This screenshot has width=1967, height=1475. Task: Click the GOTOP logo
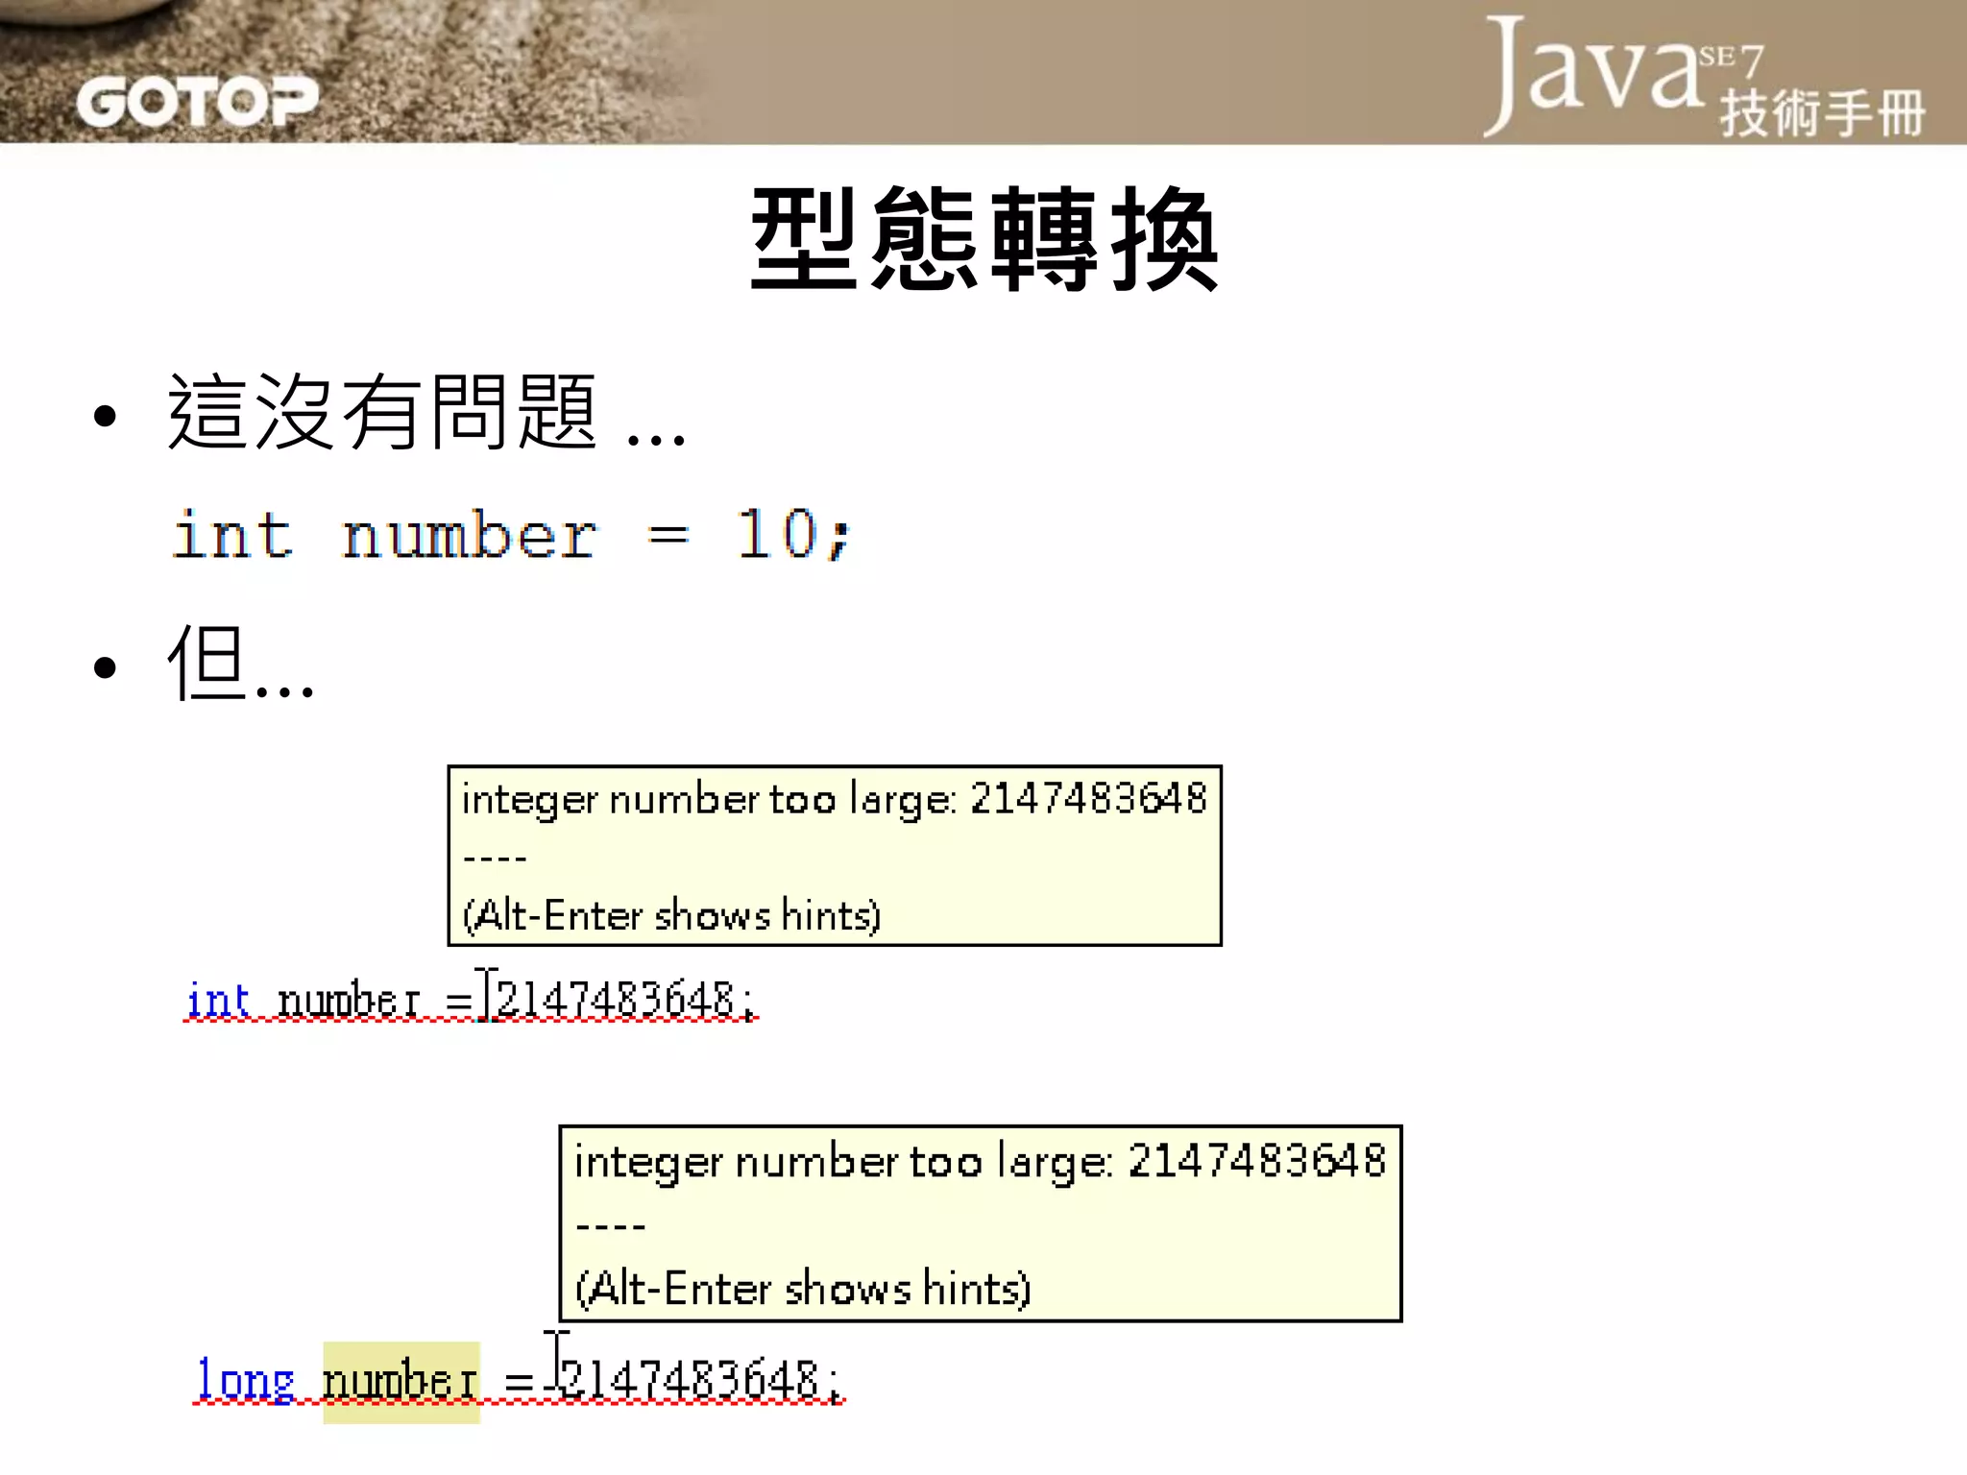[x=197, y=101]
